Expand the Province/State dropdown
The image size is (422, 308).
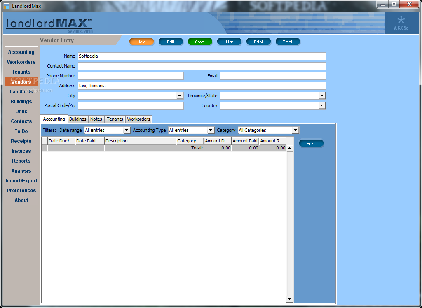(x=322, y=96)
